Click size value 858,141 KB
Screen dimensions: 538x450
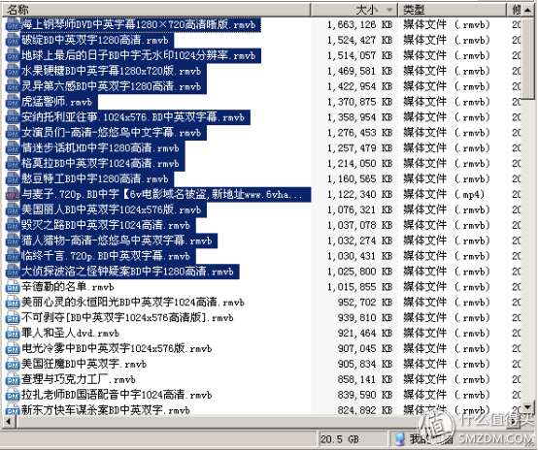[365, 380]
